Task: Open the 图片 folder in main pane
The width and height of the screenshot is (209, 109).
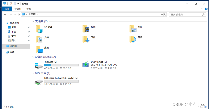Action: click(x=133, y=29)
